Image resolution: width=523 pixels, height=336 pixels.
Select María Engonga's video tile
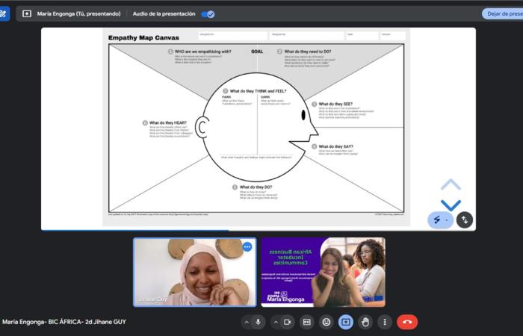[x=323, y=273]
